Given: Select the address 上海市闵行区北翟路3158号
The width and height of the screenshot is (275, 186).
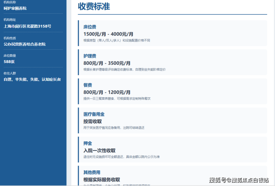Looking at the screenshot, I should [27, 26].
